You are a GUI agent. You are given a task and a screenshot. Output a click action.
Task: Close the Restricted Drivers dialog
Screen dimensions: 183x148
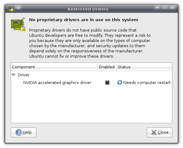[x=159, y=132]
